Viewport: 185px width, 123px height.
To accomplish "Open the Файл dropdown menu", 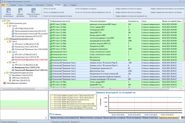I will [5, 5].
